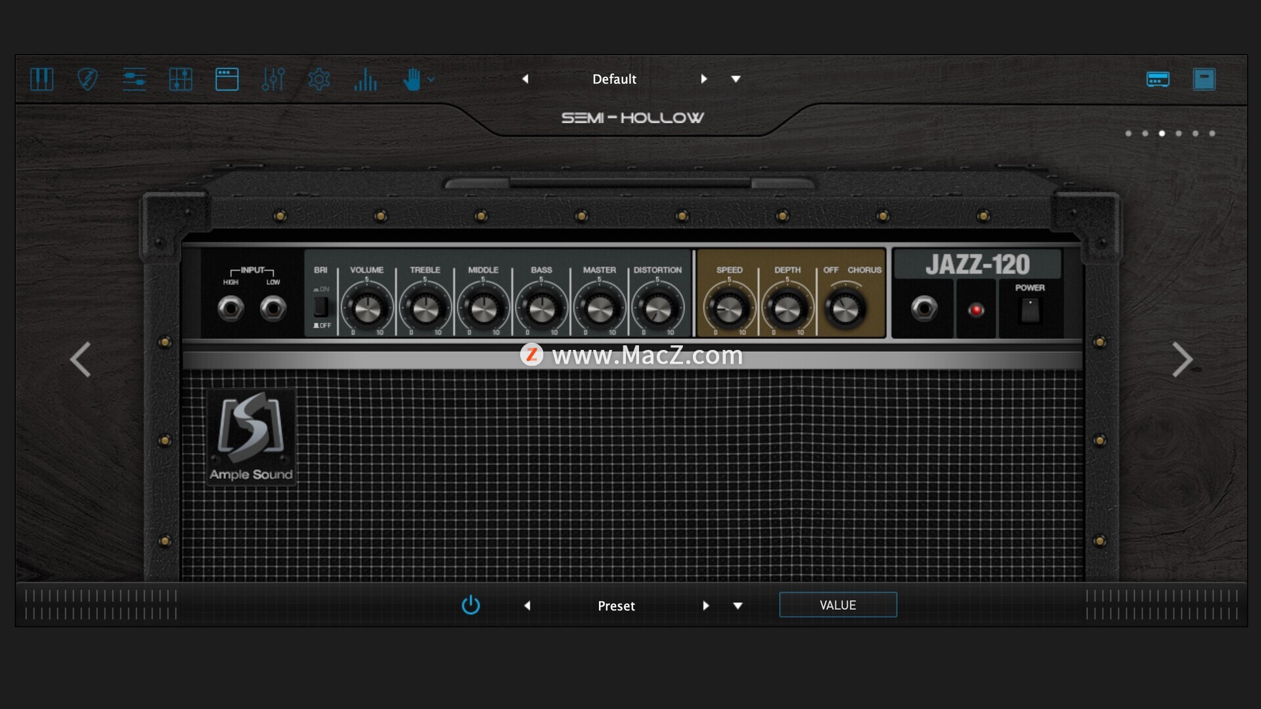This screenshot has height=709, width=1261.
Task: Toggle the amp POWER switch
Action: point(1030,310)
